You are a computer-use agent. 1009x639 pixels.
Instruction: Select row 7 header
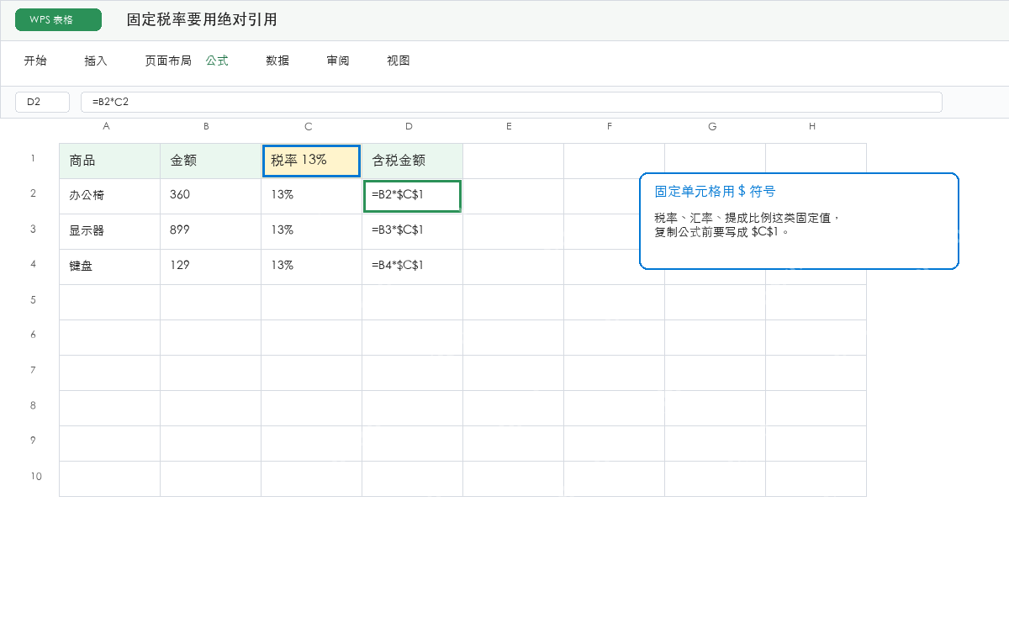click(33, 370)
